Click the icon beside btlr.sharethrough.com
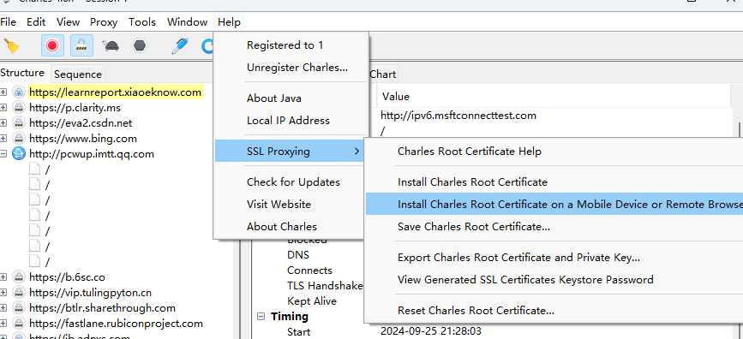Viewport: 743px width, 339px height. [19, 307]
